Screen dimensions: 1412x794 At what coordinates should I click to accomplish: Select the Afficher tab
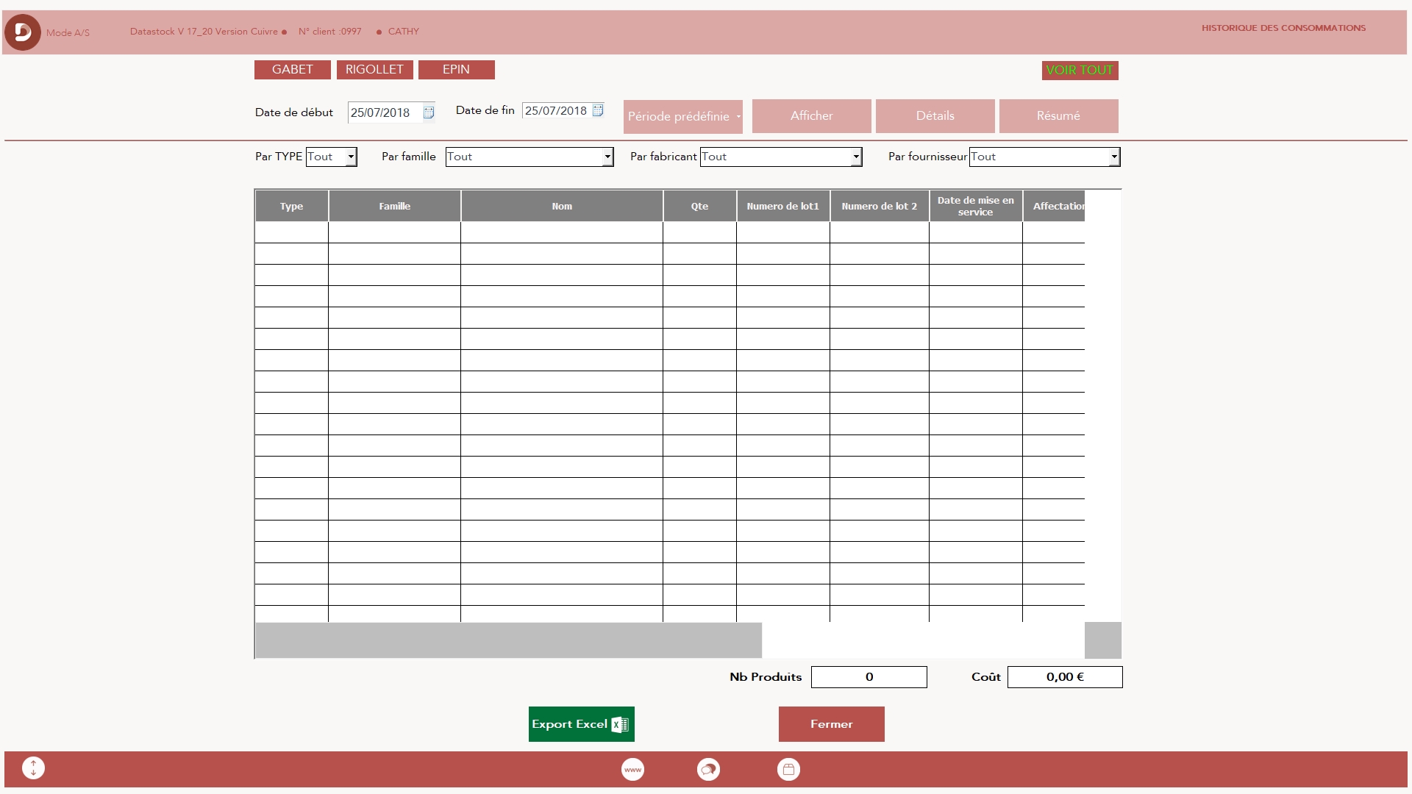tap(810, 115)
